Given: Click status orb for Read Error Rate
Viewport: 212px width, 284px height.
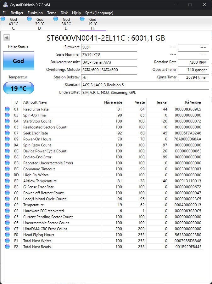Looking at the screenshot, I should tap(7, 109).
